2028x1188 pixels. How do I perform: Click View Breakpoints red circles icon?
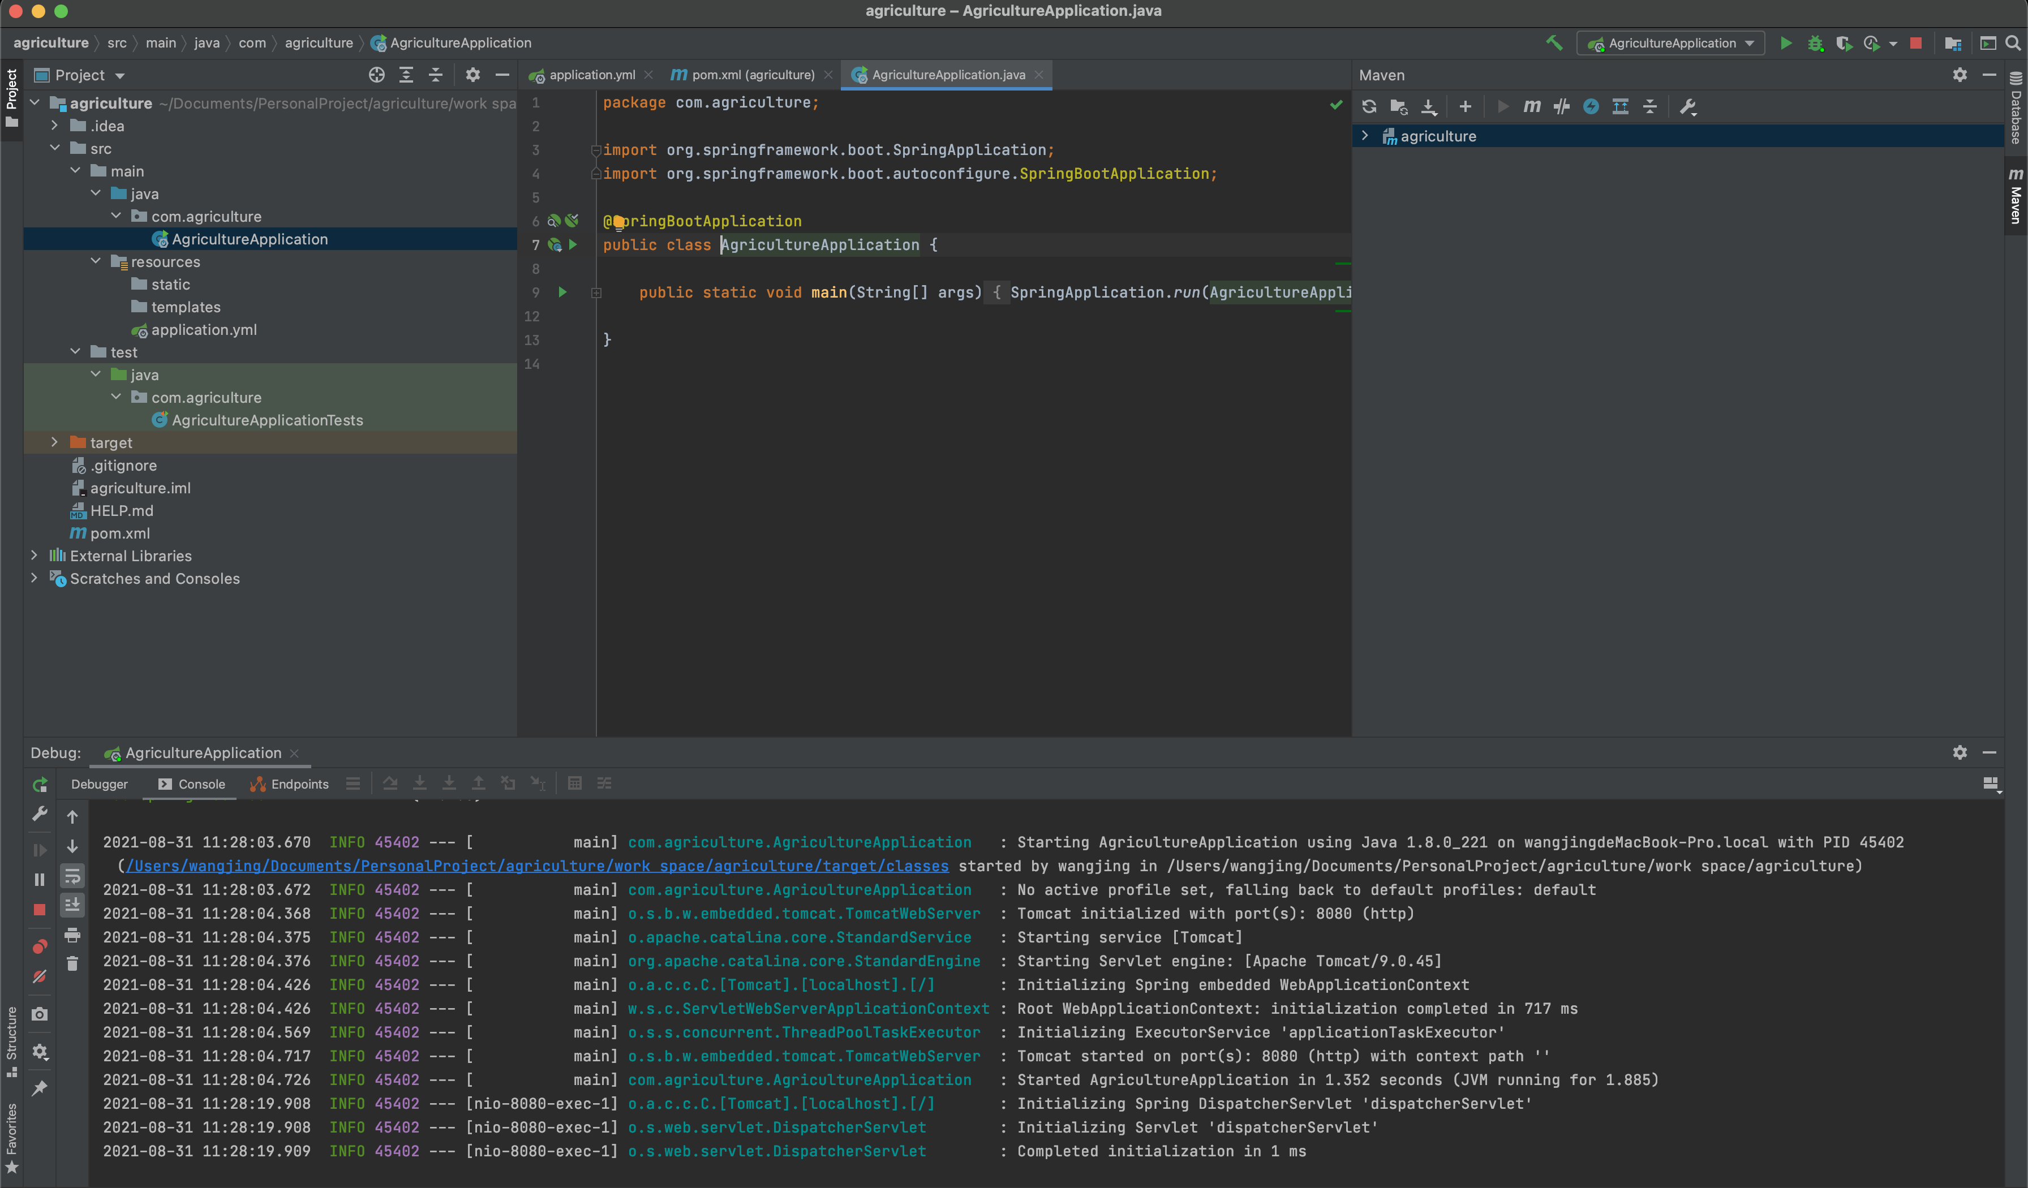tap(40, 946)
